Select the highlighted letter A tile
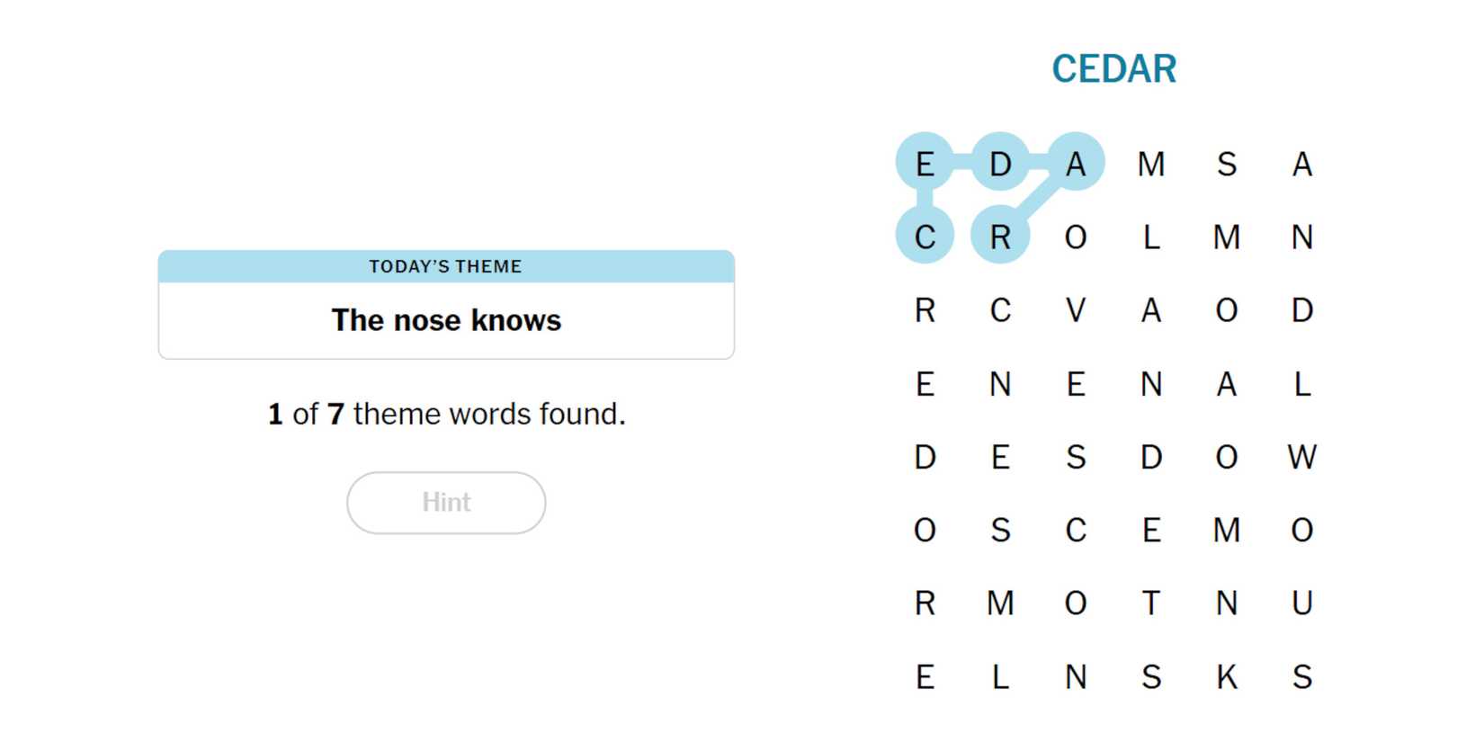Image resolution: width=1484 pixels, height=742 pixels. (x=1076, y=164)
